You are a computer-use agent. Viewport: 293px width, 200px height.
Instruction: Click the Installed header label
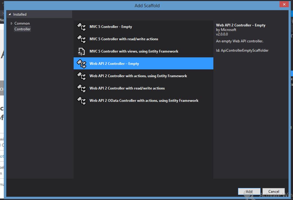click(x=20, y=14)
